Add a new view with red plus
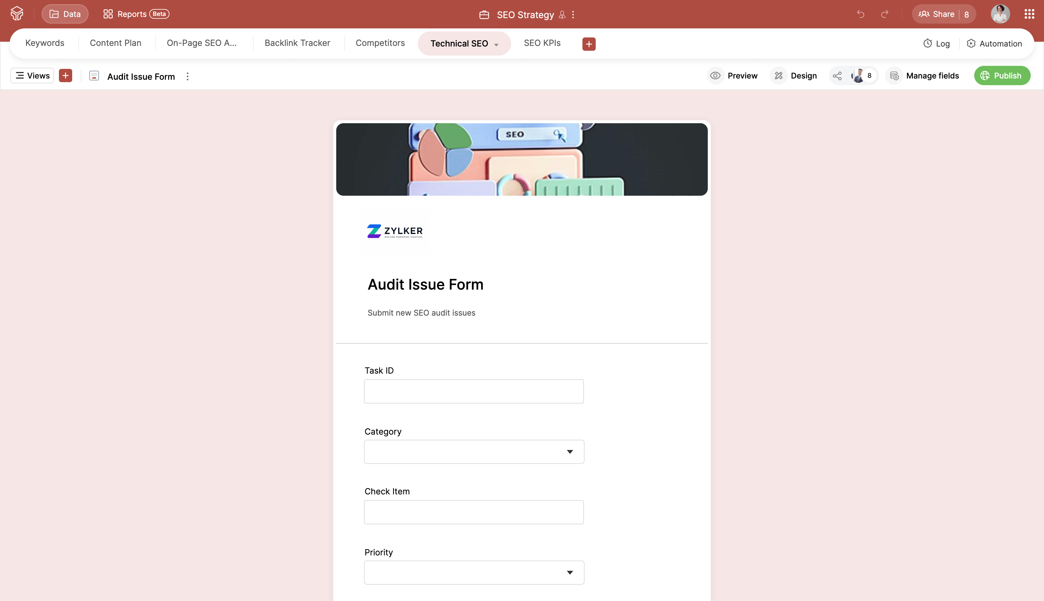 point(65,76)
